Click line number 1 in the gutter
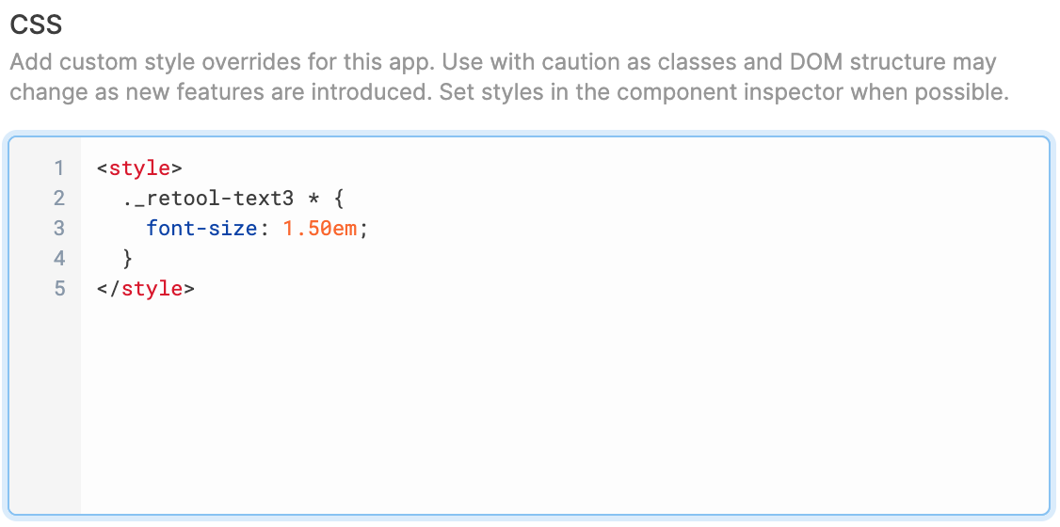1060x527 pixels. coord(59,168)
